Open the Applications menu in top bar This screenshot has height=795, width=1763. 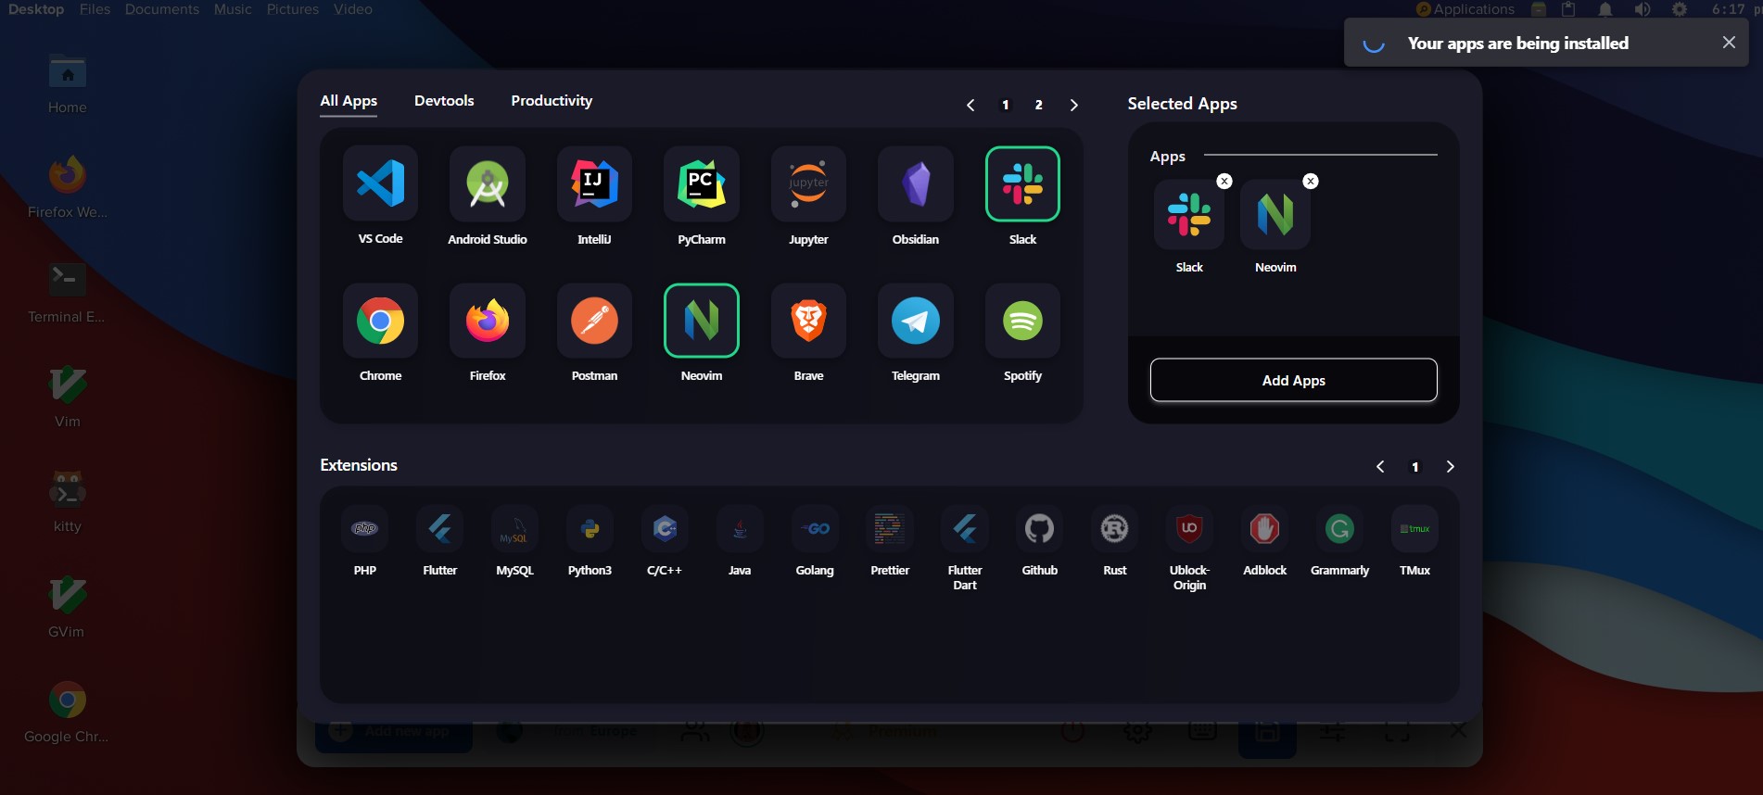pyautogui.click(x=1465, y=9)
